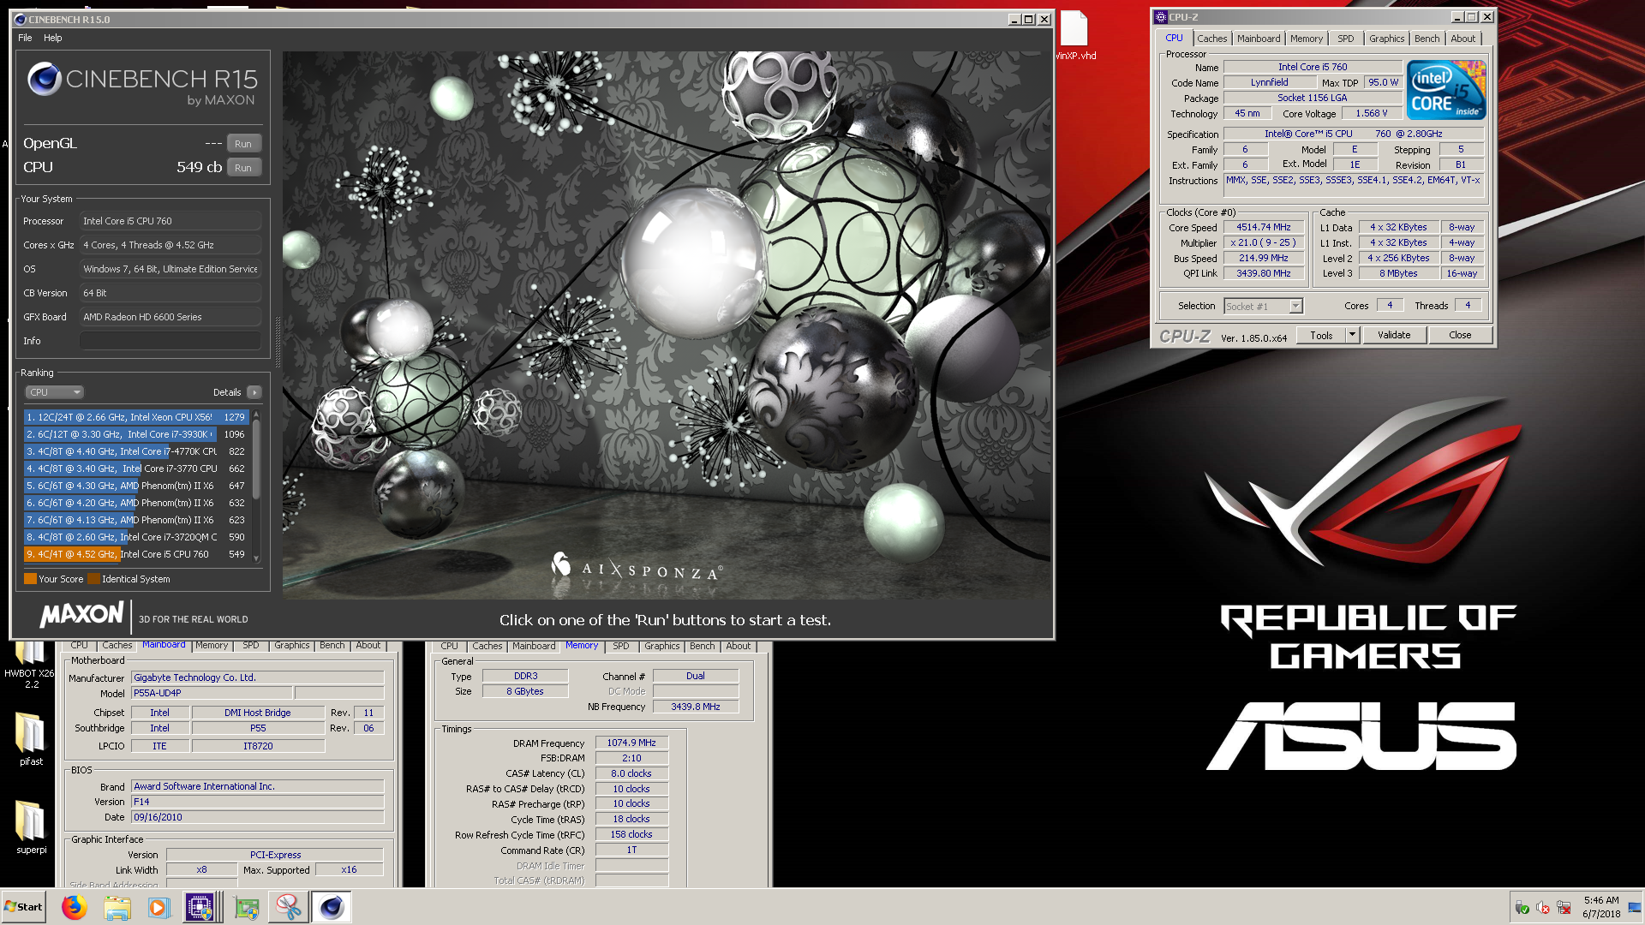Image resolution: width=1645 pixels, height=925 pixels.
Task: Click the Your Score orange legend swatch
Action: 30,579
